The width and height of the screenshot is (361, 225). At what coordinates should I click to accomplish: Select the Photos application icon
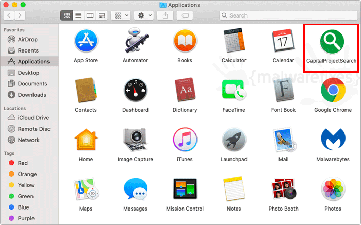coord(333,189)
